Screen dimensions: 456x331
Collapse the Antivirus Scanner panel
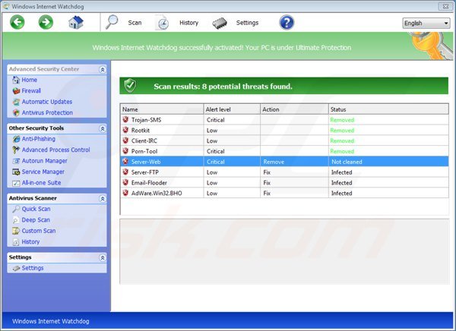103,199
